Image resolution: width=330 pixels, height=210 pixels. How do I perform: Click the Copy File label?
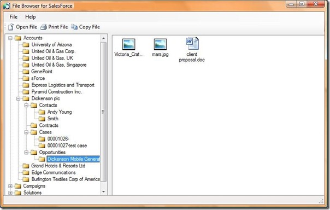(90, 27)
